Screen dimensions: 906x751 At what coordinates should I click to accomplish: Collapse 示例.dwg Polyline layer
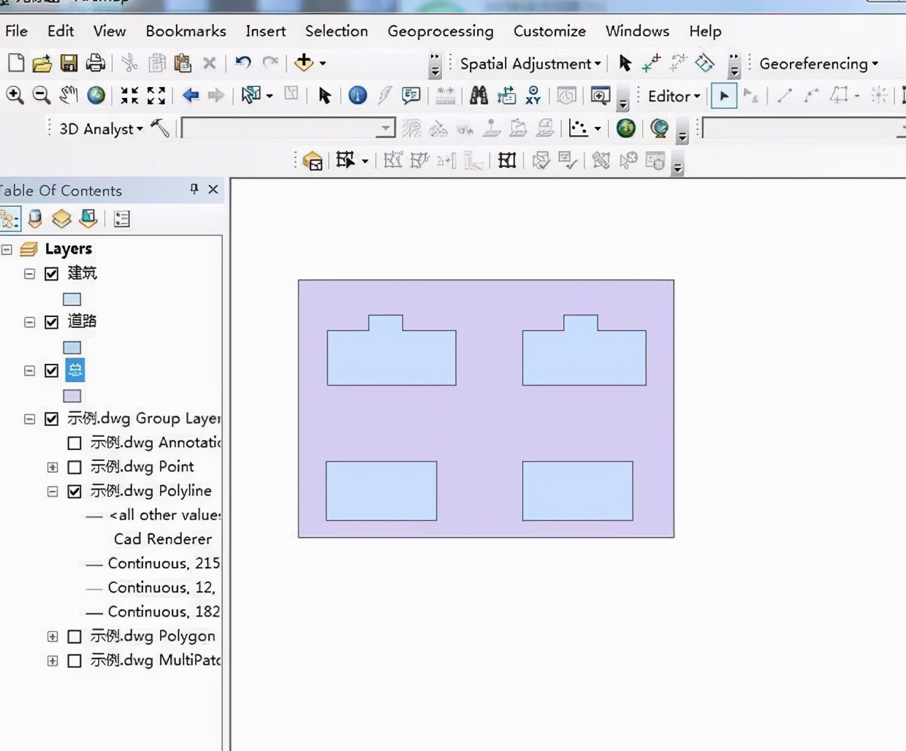point(53,491)
